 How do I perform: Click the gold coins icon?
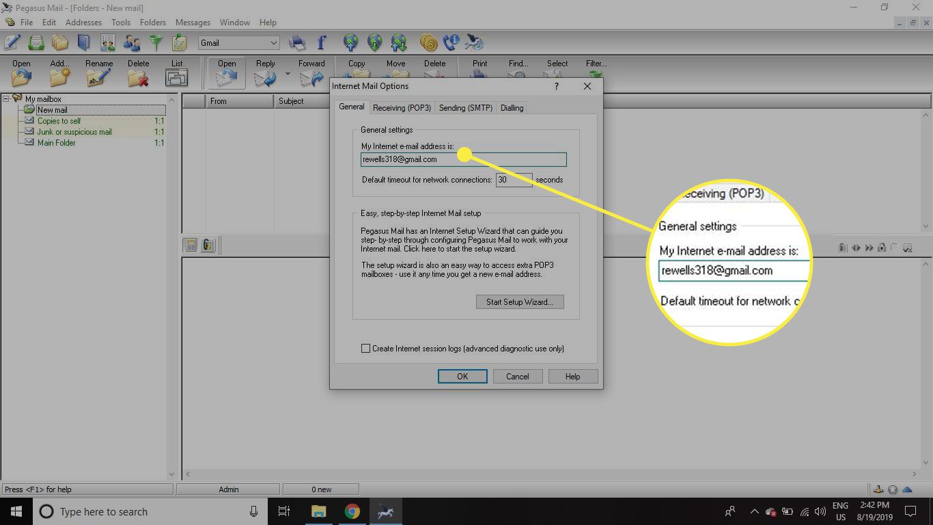coord(428,42)
